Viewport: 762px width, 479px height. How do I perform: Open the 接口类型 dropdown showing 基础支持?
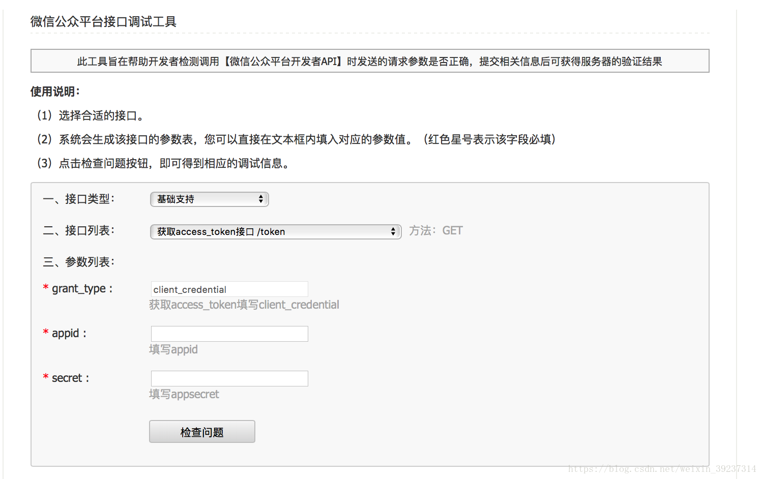coord(209,199)
